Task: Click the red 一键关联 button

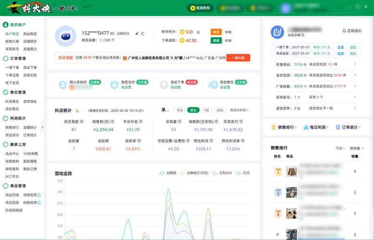Action: click(238, 58)
